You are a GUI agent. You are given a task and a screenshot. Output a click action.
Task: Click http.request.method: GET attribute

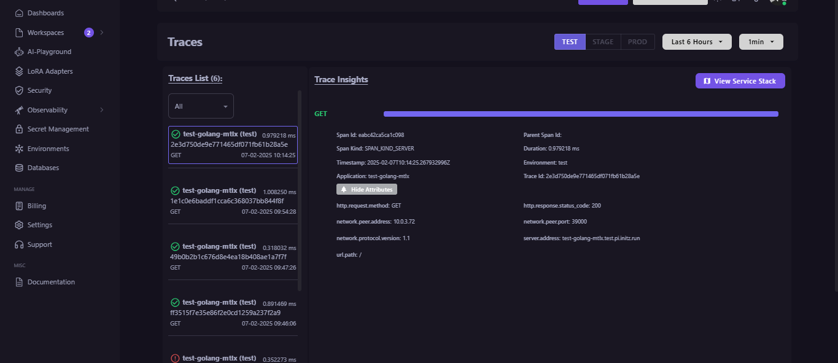click(368, 206)
